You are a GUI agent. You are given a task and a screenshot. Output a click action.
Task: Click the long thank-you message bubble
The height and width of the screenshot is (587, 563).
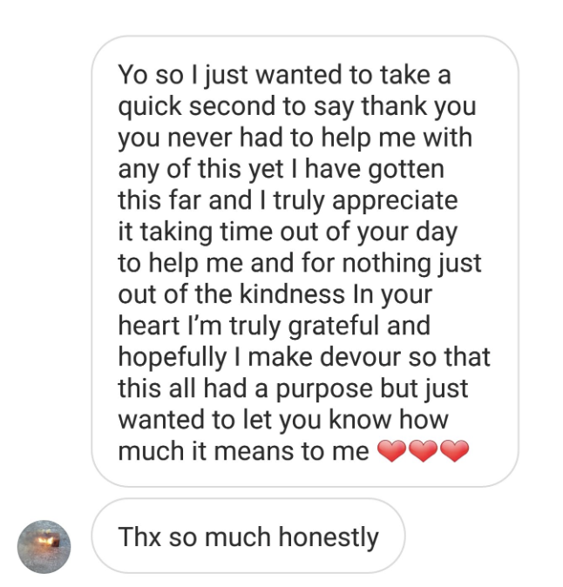[305, 261]
